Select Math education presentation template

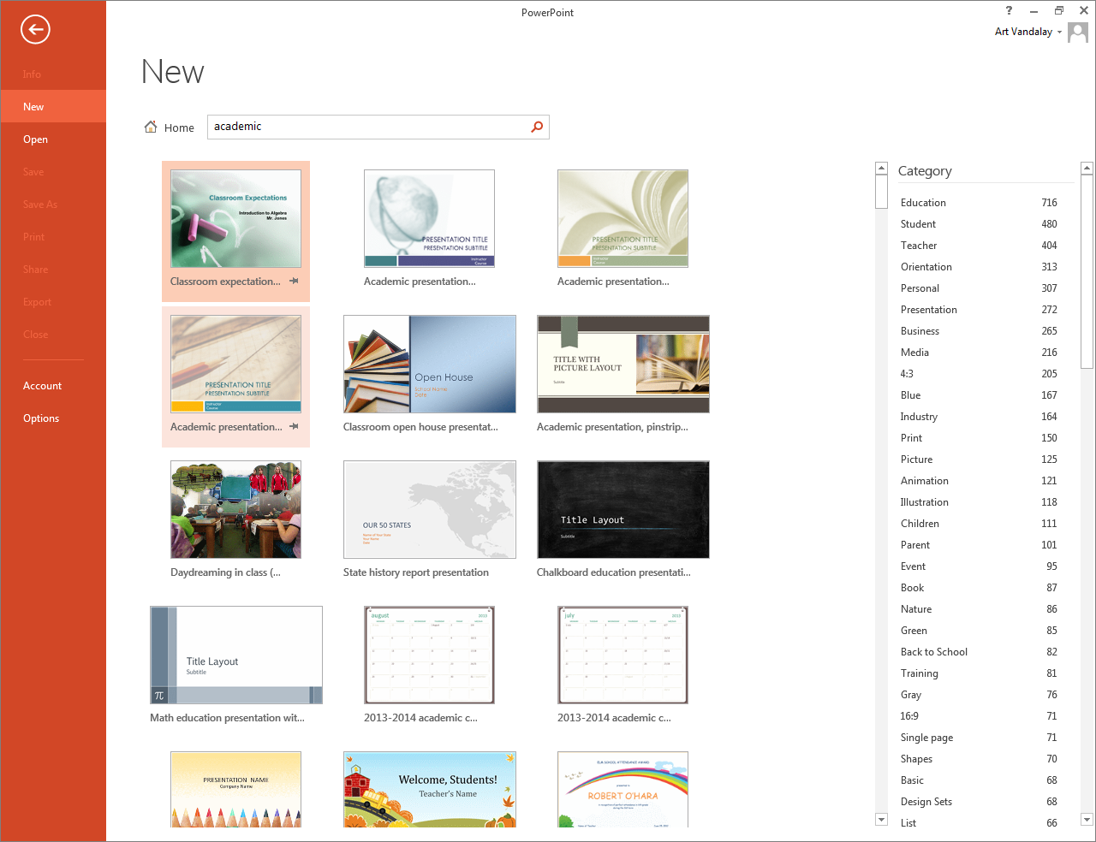pyautogui.click(x=236, y=655)
